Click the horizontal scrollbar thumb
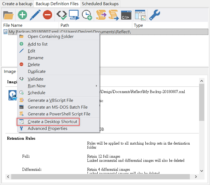210x185 pixels. (100, 177)
